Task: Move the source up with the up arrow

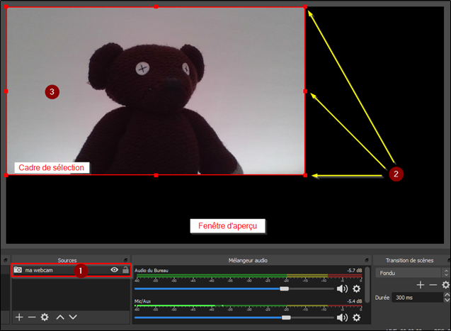Action: point(60,318)
